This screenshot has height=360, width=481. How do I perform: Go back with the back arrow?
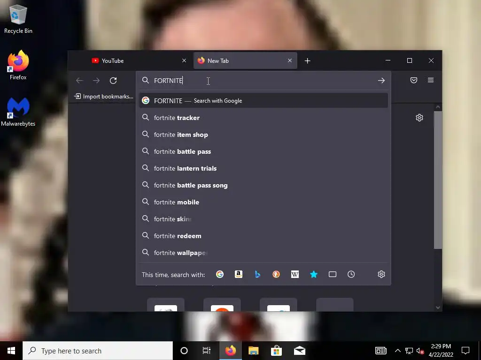coord(79,81)
